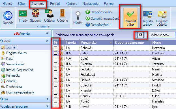
Task: Click Označiť všetko
Action: (98, 12)
